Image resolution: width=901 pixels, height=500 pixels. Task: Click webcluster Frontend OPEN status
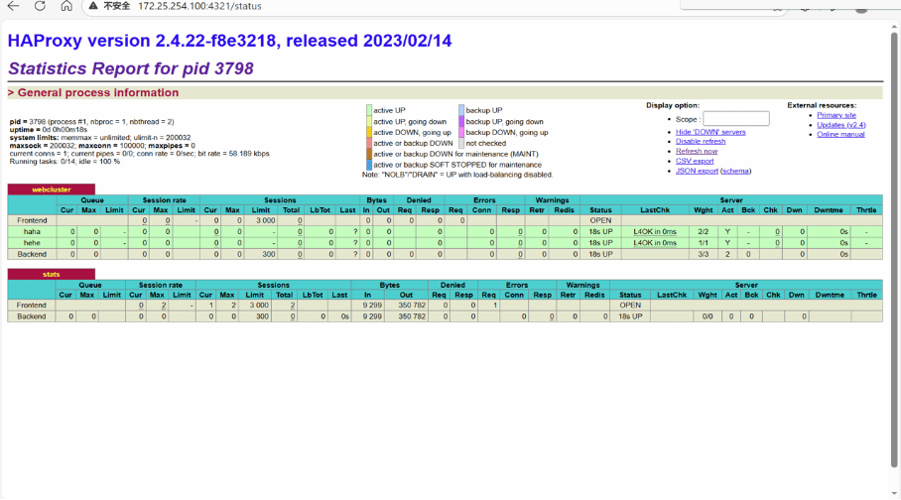point(600,220)
